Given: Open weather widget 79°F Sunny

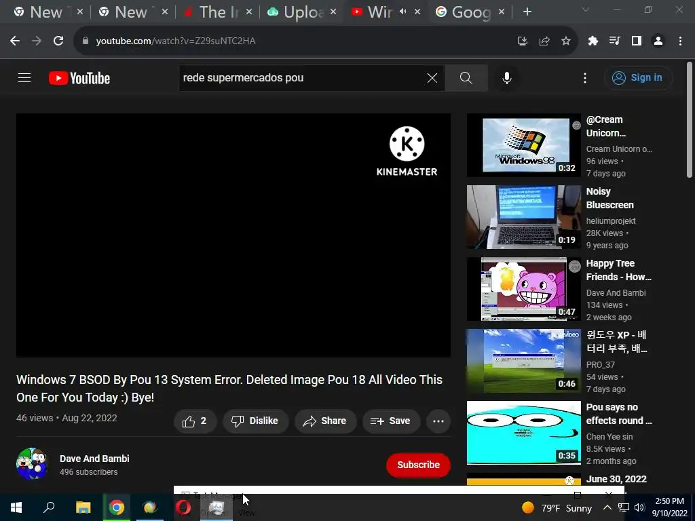Looking at the screenshot, I should point(557,507).
